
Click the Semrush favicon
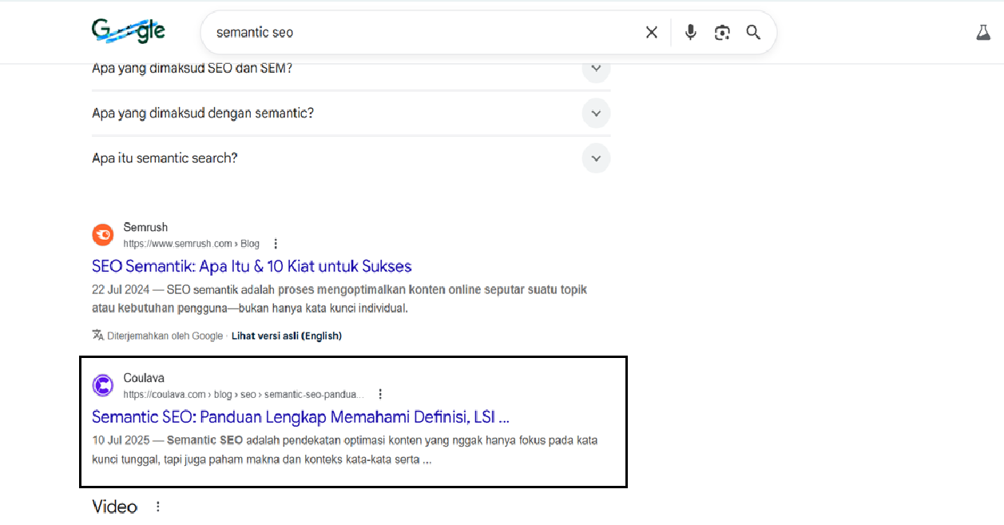coord(103,235)
